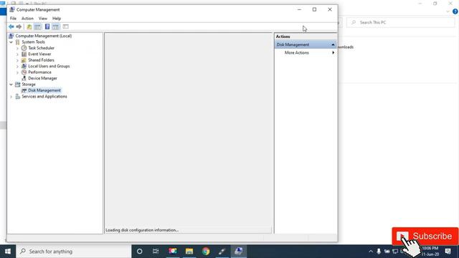Open the Action Center notification icon
The width and height of the screenshot is (459, 258).
coord(448,252)
